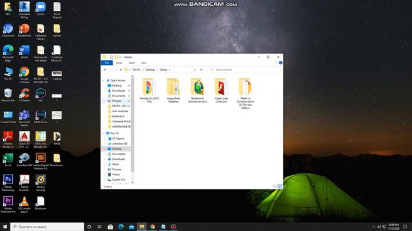Select System (C:) drive in navigation pane

click(x=118, y=180)
